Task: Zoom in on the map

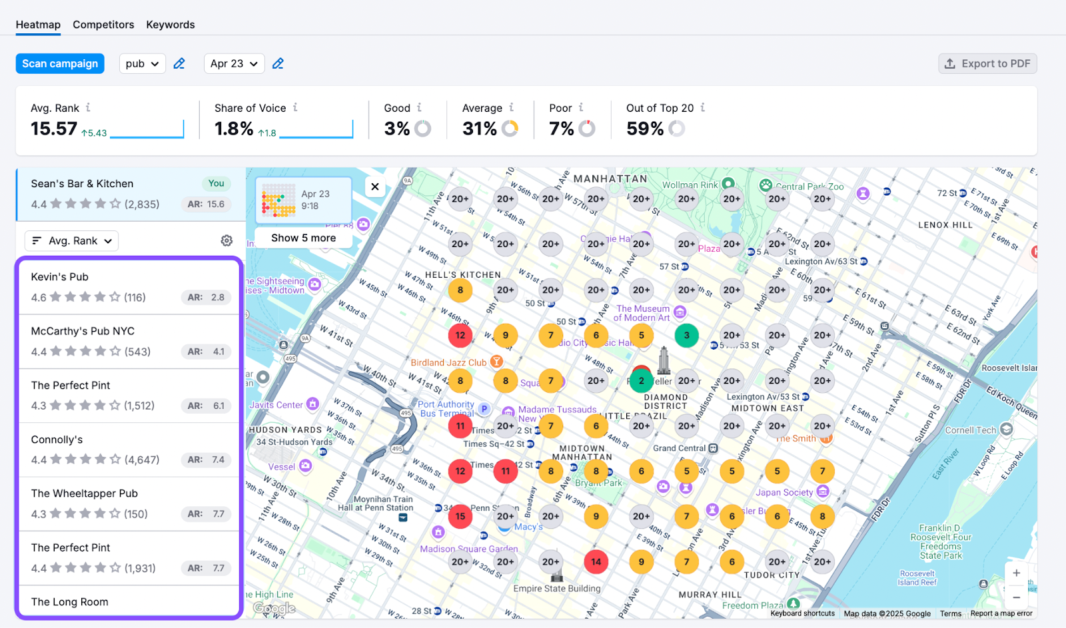Action: click(1016, 573)
